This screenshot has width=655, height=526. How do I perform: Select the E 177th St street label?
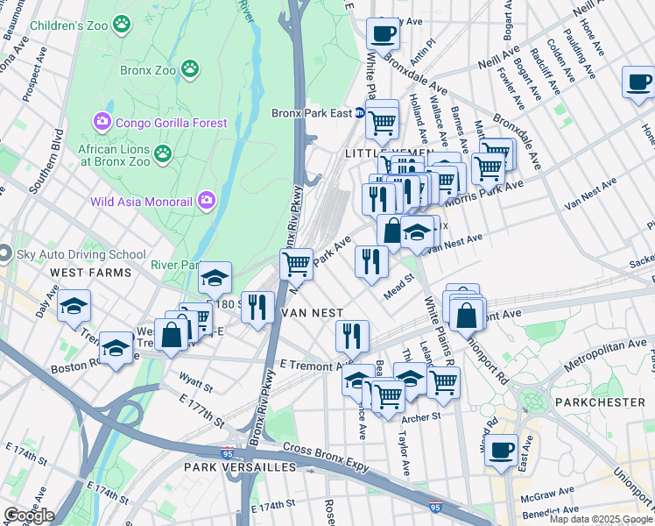coord(202,411)
